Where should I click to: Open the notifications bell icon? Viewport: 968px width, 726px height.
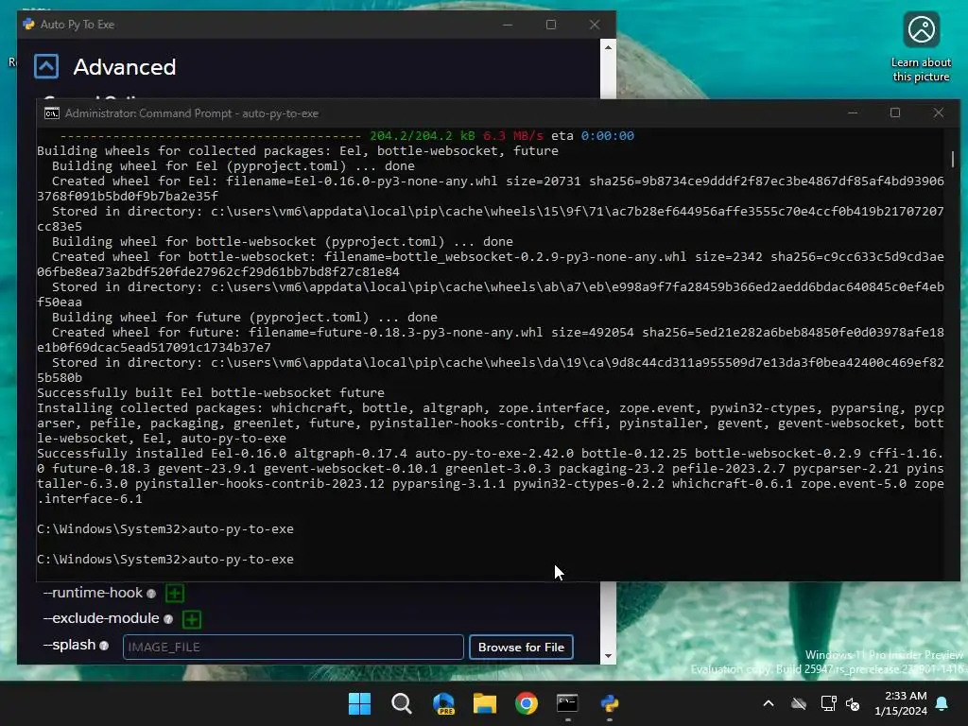coord(942,703)
